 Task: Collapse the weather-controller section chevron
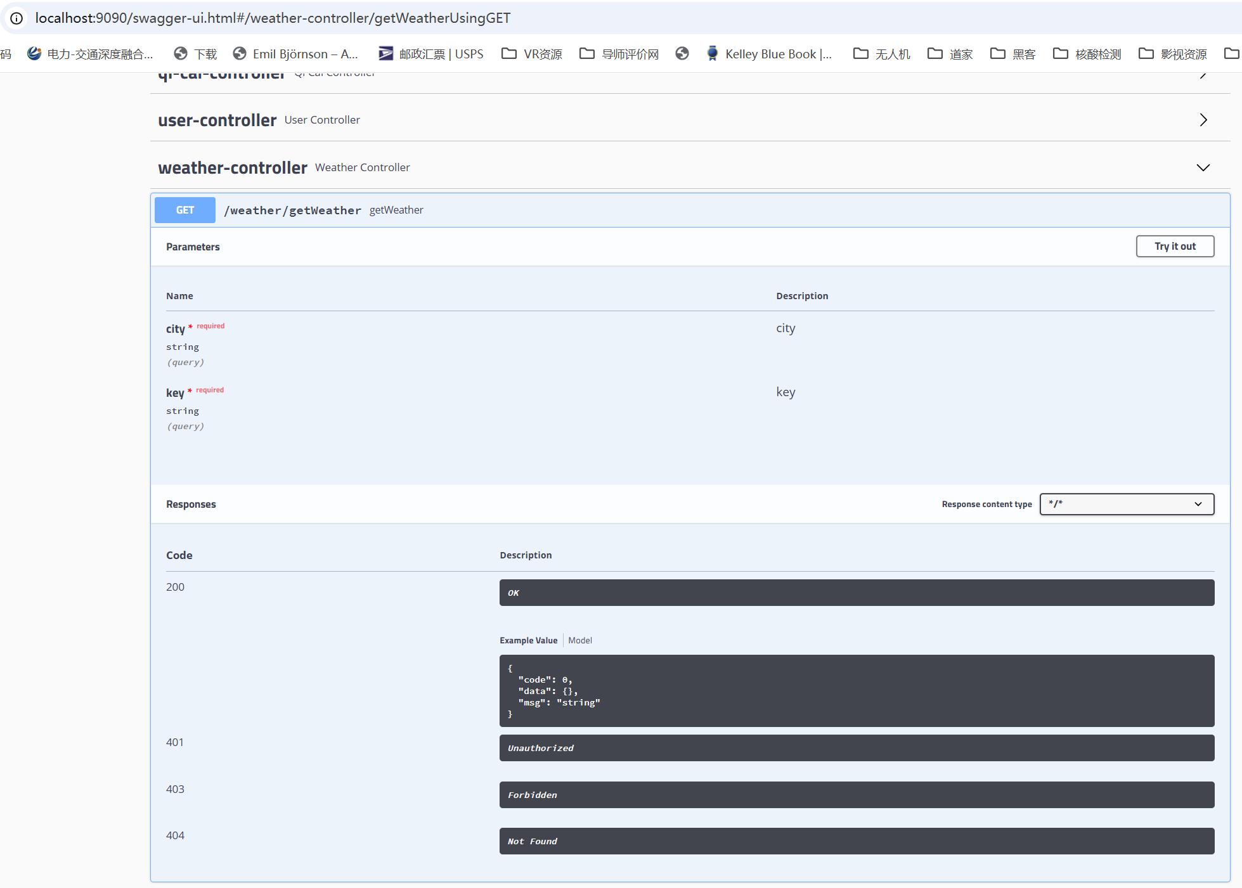click(x=1203, y=167)
